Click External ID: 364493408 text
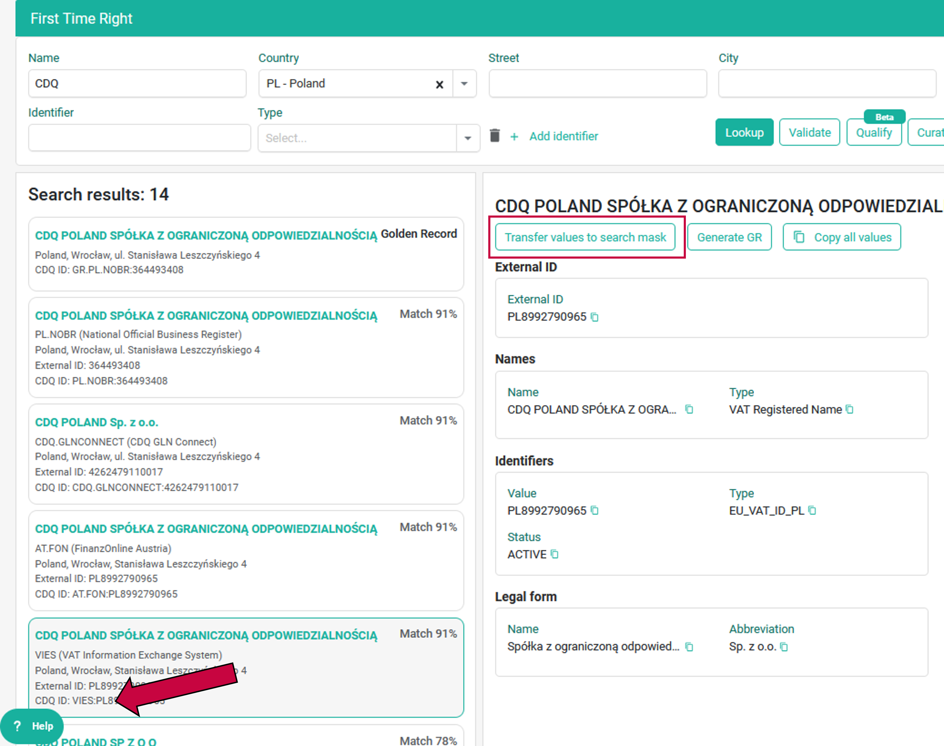The image size is (944, 746). [x=87, y=366]
